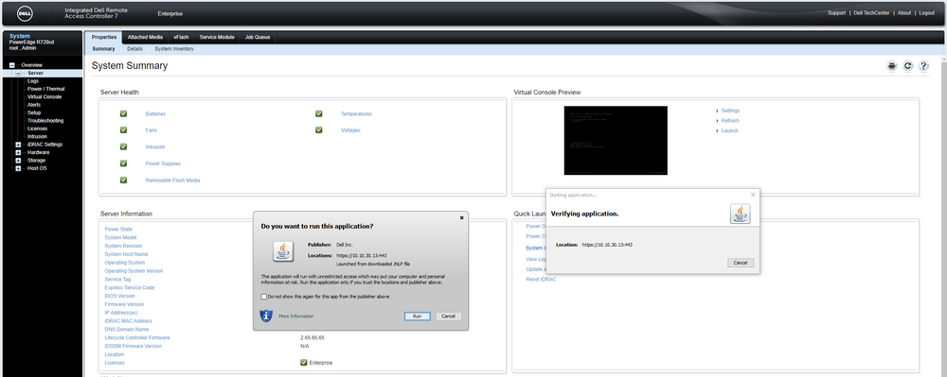Open the Batteries health link
This screenshot has width=947, height=377.
(155, 113)
